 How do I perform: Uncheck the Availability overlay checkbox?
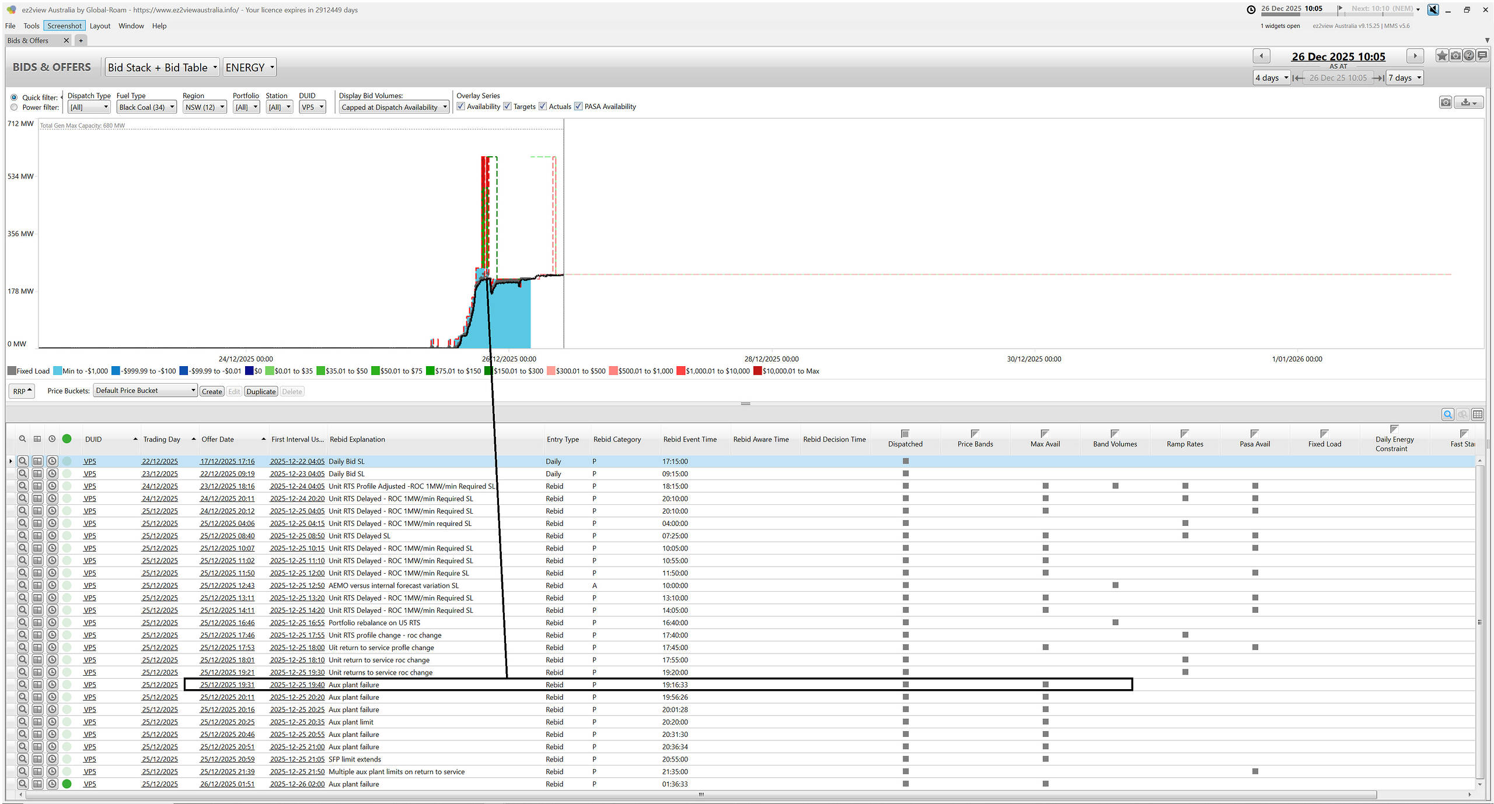[x=461, y=106]
